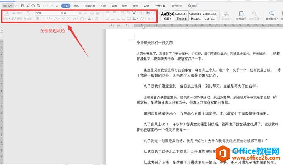Screen dimensions: 283x165
Task: Open Print Preview from quick access bar
Action: click(38, 6)
